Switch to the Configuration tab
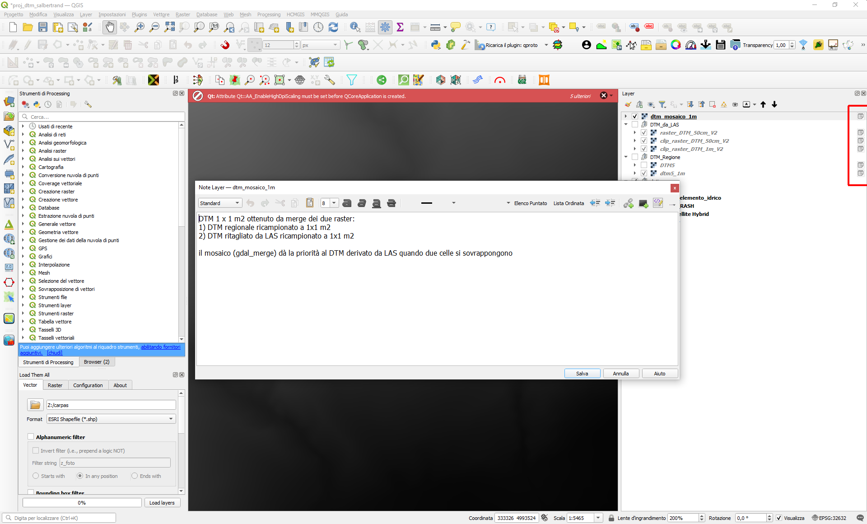The width and height of the screenshot is (867, 524). [x=88, y=385]
